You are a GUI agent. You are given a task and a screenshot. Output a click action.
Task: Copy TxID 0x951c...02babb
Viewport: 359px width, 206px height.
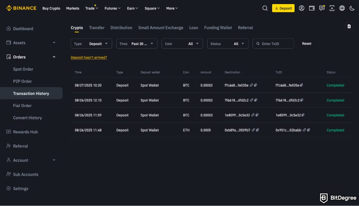click(x=308, y=130)
